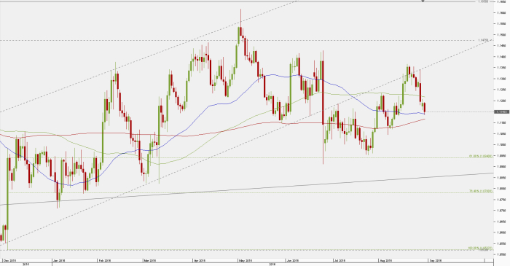Click the Jan 2016 time axis label
510x266 pixels.
(59, 260)
